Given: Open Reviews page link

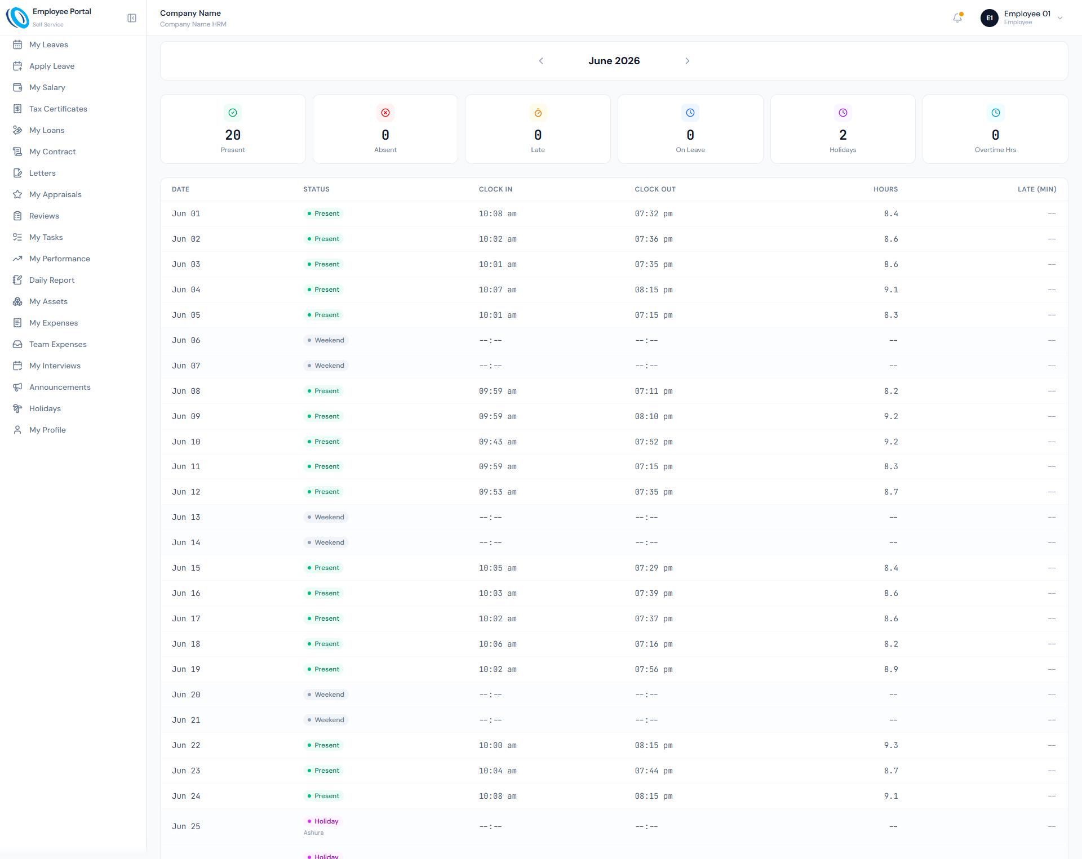Looking at the screenshot, I should click(x=73, y=216).
